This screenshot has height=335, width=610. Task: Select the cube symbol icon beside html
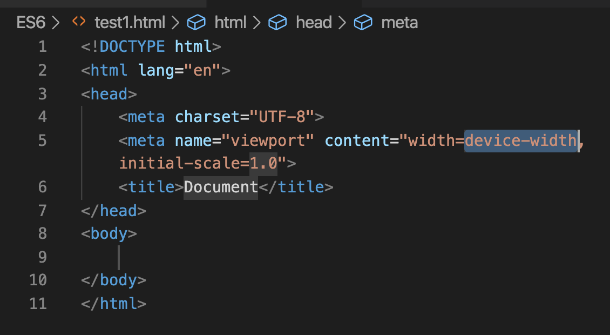(196, 22)
